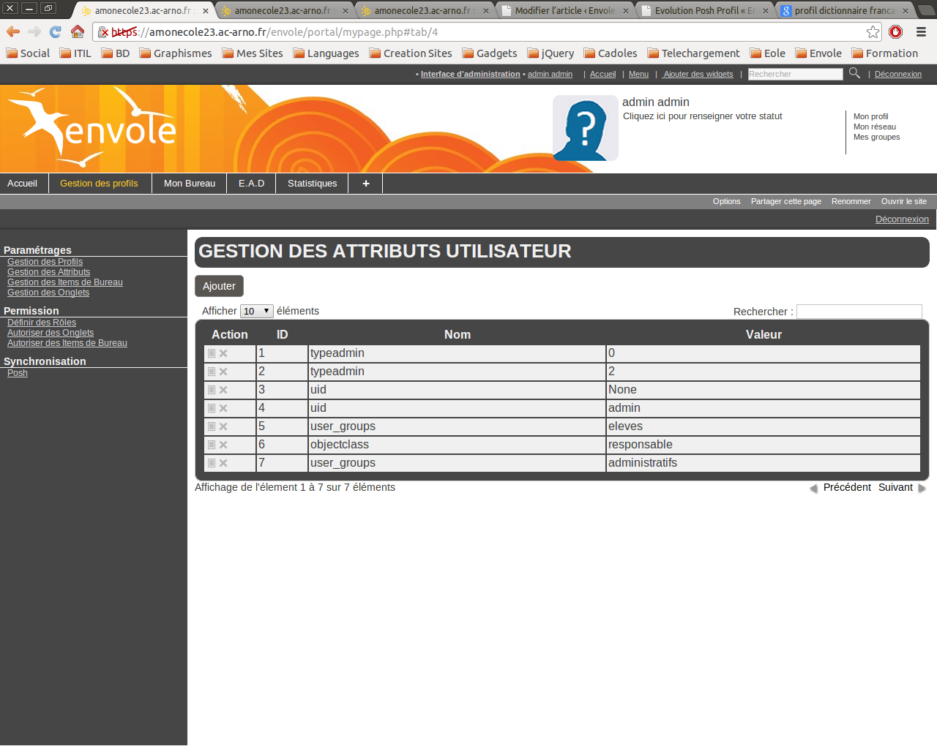Open Gestion des Onglets link in sidebar

tap(48, 293)
